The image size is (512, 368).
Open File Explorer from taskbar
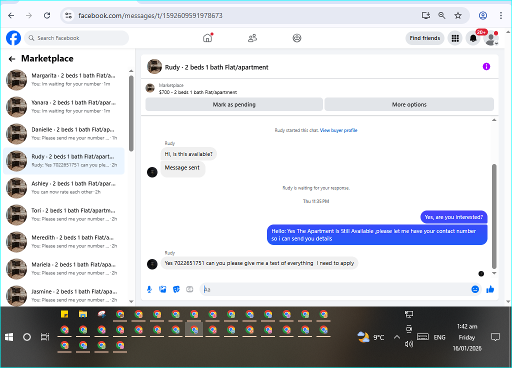(x=83, y=314)
